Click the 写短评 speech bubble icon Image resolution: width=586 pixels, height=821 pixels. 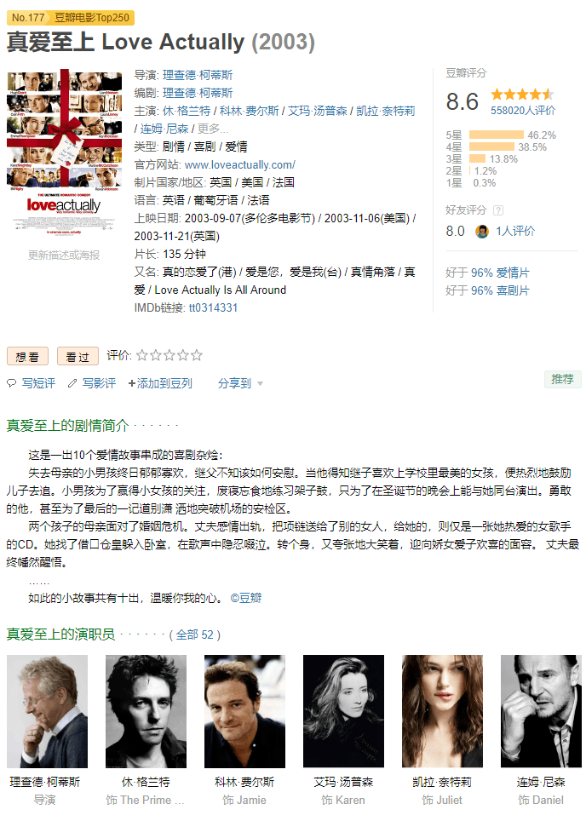click(12, 383)
